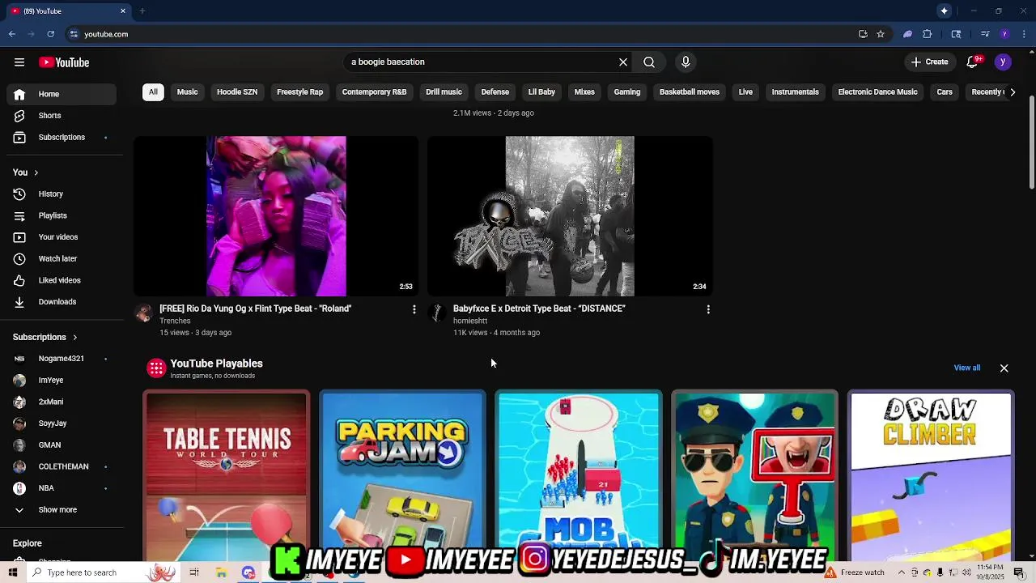The height and width of the screenshot is (583, 1036).
Task: Select the Hoodie SZN chip
Action: [x=237, y=91]
